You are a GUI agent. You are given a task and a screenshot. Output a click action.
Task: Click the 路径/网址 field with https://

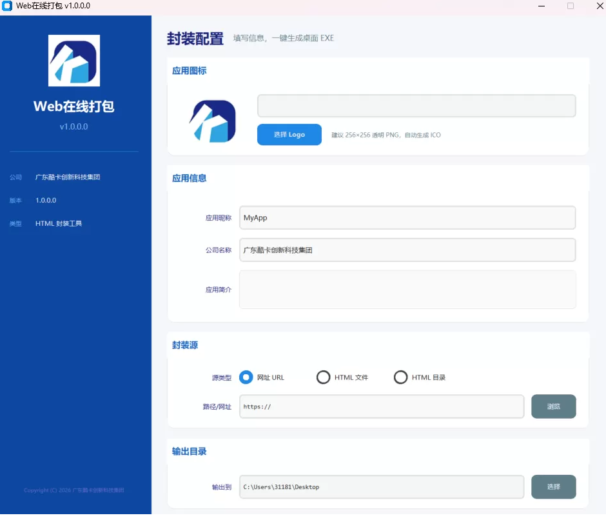point(382,406)
